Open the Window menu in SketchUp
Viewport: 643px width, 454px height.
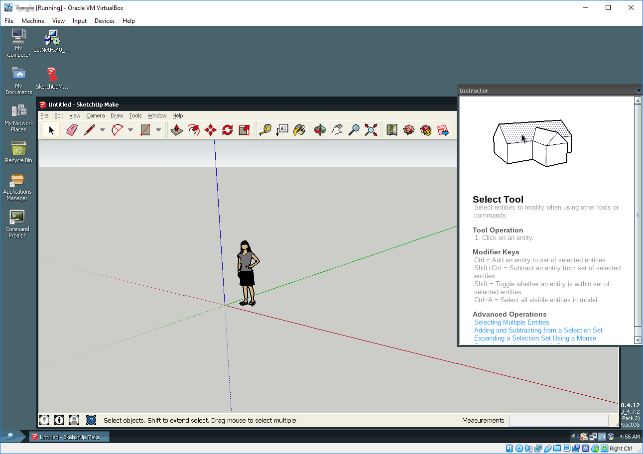pyautogui.click(x=157, y=115)
